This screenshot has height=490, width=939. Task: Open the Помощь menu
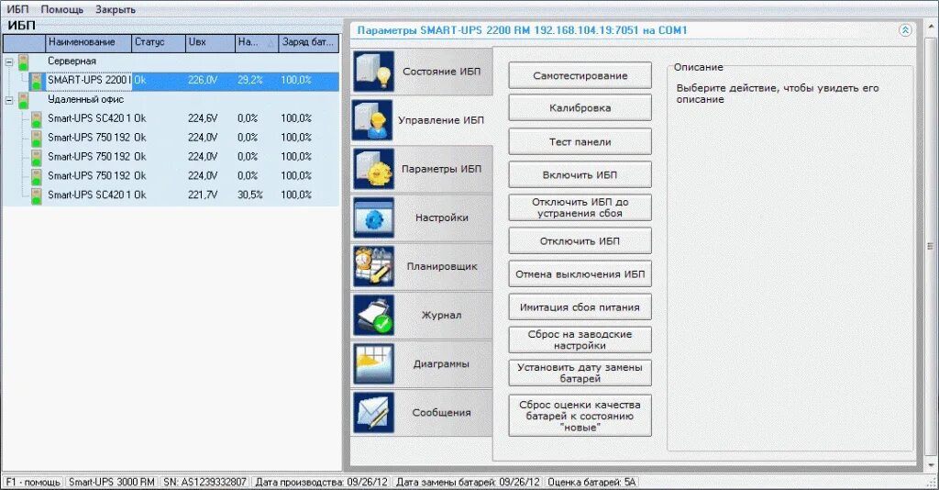pos(61,9)
